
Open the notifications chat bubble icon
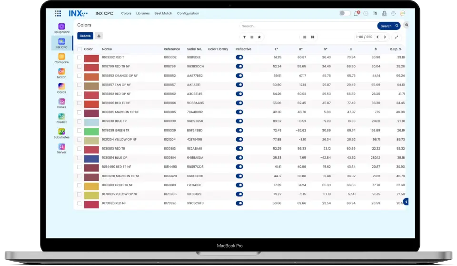tap(357, 13)
